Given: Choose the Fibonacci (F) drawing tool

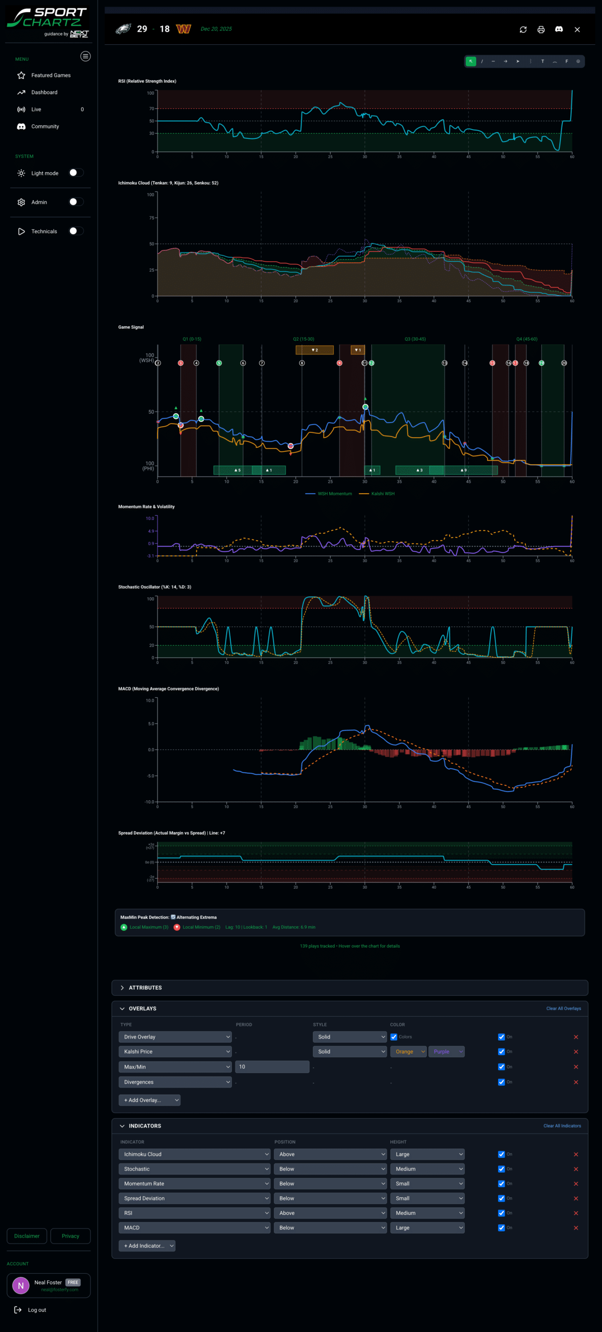Looking at the screenshot, I should click(x=566, y=61).
